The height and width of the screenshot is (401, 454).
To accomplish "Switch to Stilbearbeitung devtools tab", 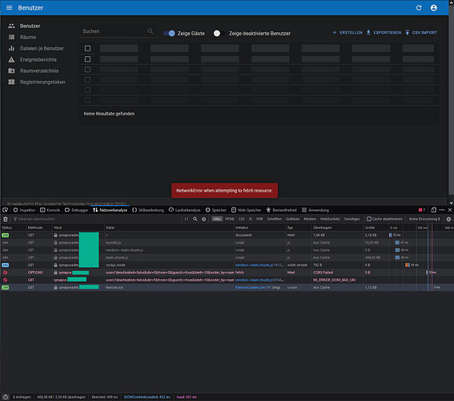I will coord(148,210).
